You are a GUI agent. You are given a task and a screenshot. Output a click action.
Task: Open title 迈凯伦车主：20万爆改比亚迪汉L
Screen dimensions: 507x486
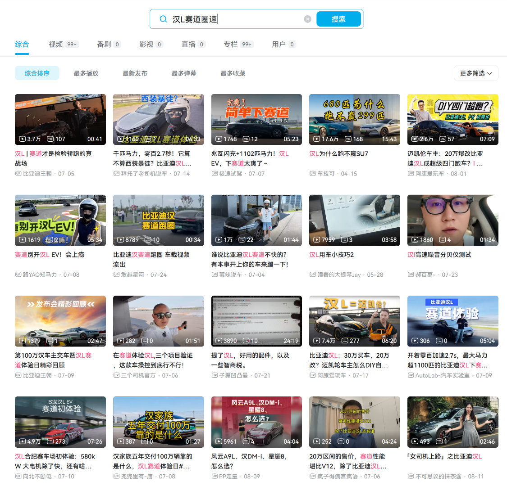click(445, 158)
